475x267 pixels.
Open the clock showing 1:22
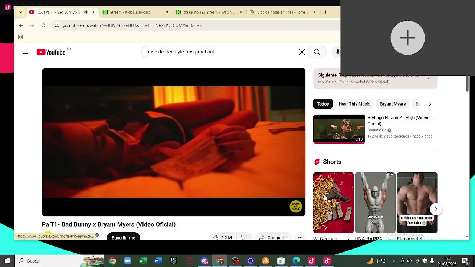click(447, 261)
